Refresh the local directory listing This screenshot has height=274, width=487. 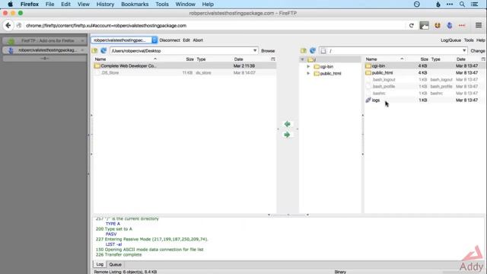103,51
